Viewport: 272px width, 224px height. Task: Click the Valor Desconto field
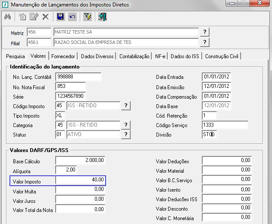tap(227, 208)
